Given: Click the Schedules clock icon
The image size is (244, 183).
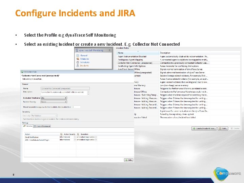Looking at the screenshot, I should (x=78, y=62).
